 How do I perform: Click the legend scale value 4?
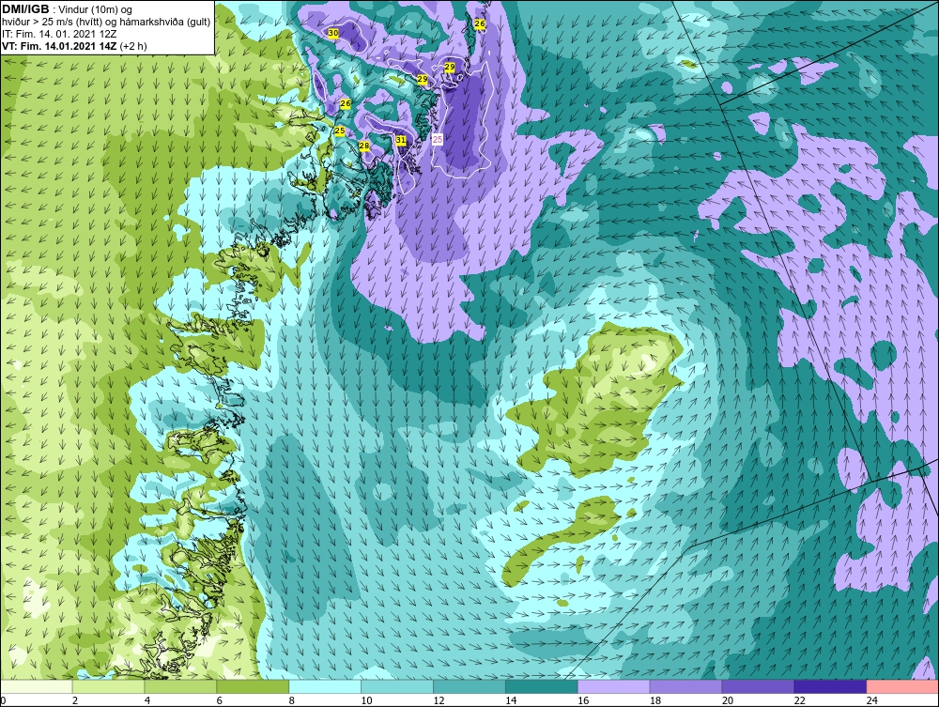click(x=147, y=700)
